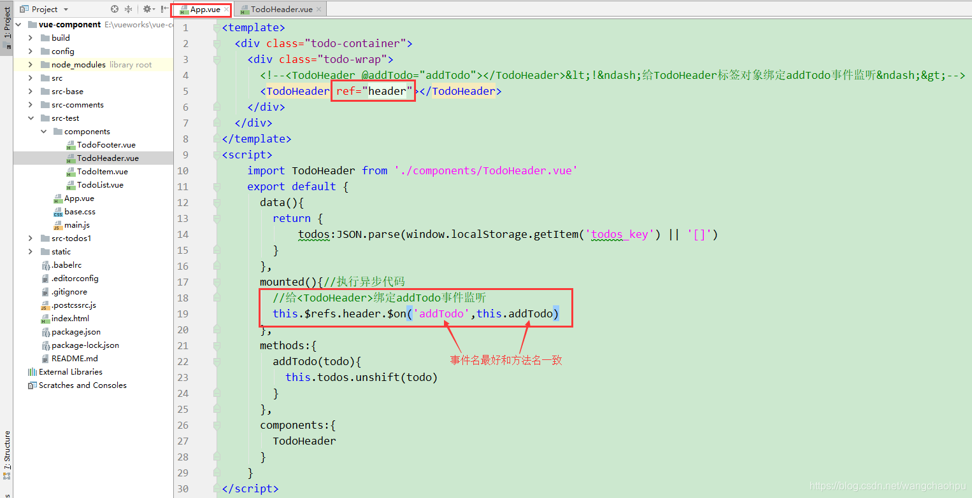Image resolution: width=972 pixels, height=498 pixels.
Task: Fold the data() function at line 12
Action: point(217,203)
